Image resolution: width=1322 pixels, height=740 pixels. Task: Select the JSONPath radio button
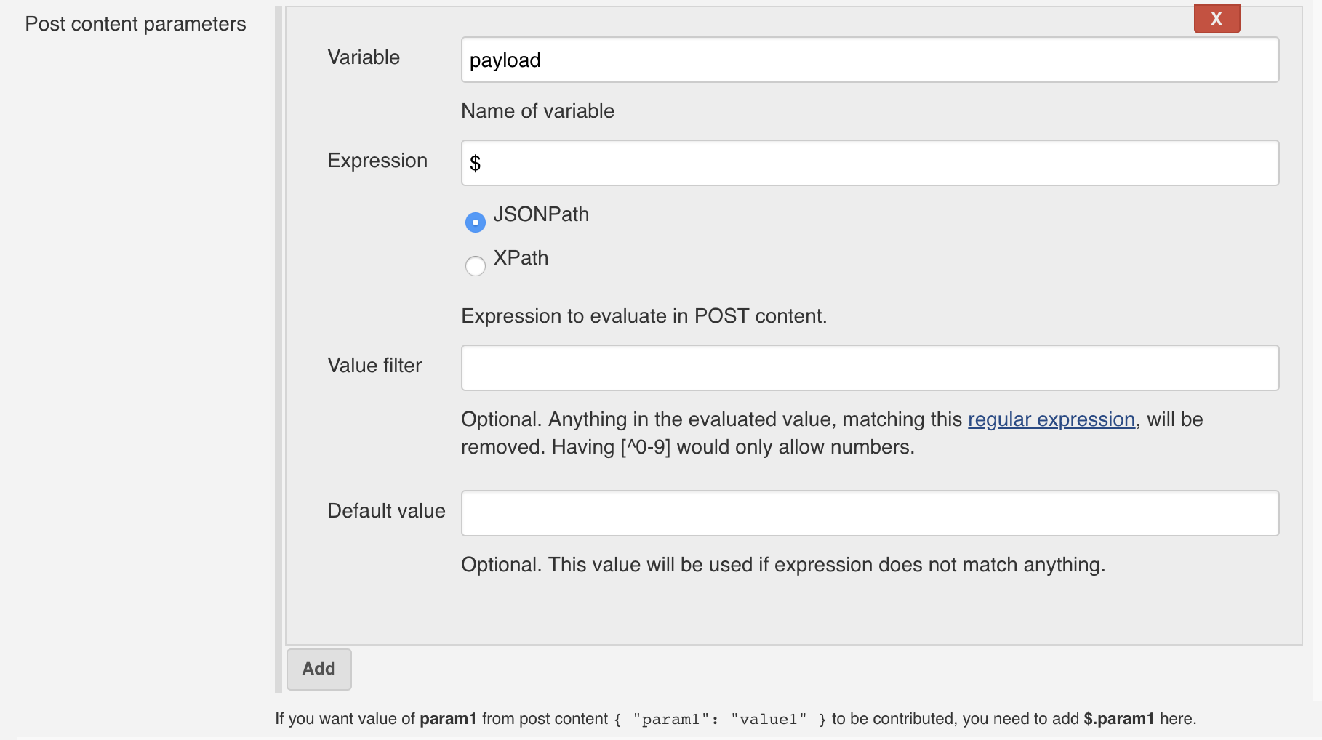476,222
